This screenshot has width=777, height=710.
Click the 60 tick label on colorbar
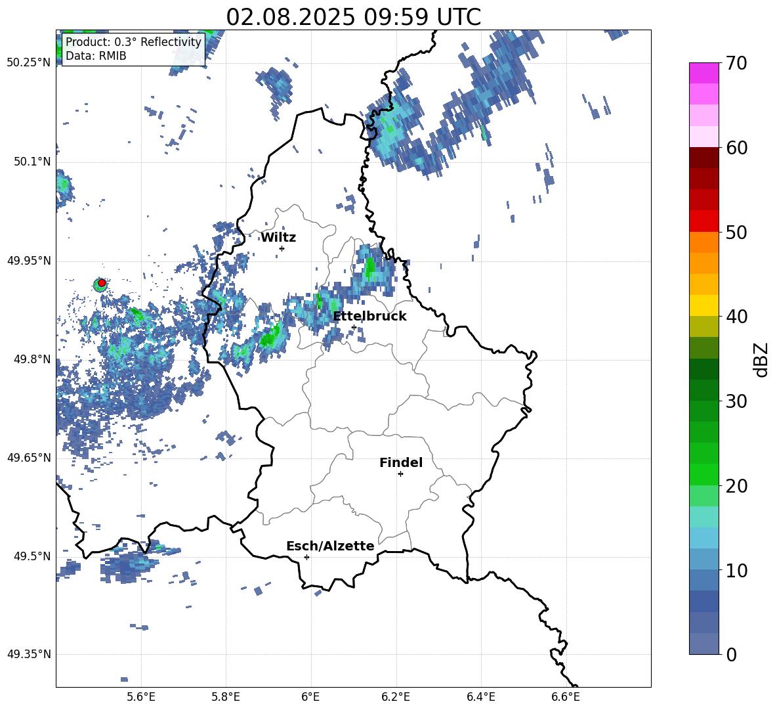[x=737, y=148]
